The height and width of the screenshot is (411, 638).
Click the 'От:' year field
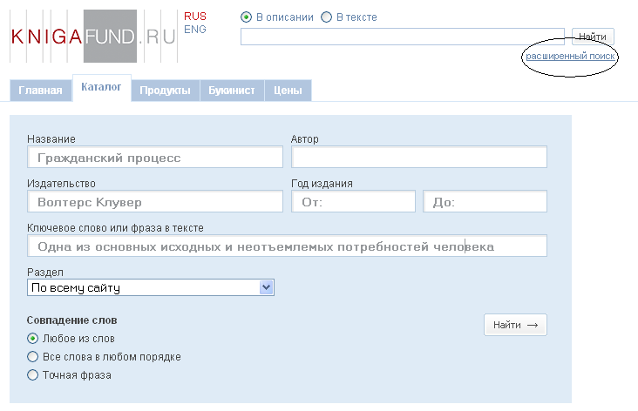tap(353, 201)
